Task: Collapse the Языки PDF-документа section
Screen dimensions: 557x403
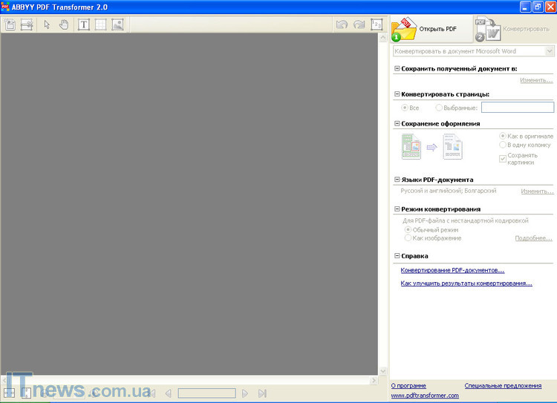Action: point(397,180)
